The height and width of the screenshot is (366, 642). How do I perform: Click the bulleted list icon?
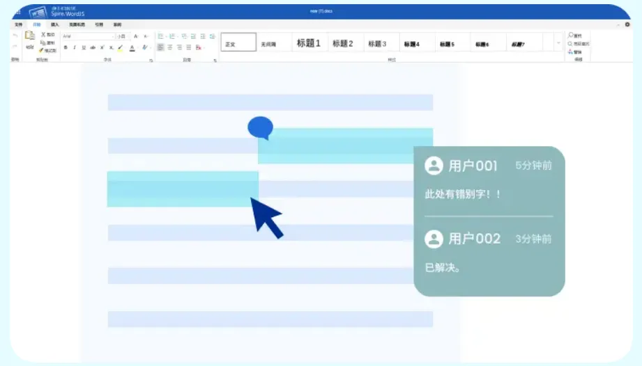(161, 36)
